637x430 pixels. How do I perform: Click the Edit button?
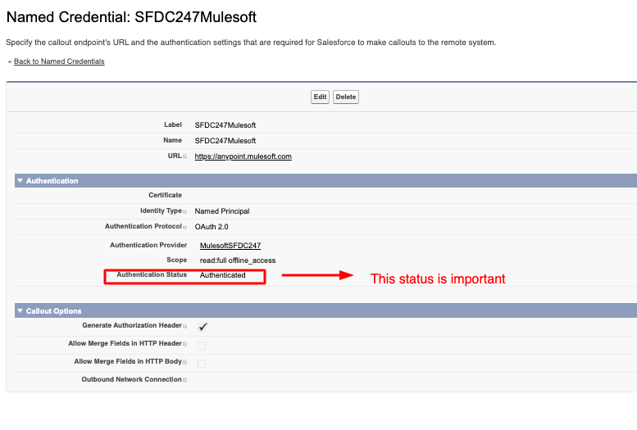pos(320,97)
